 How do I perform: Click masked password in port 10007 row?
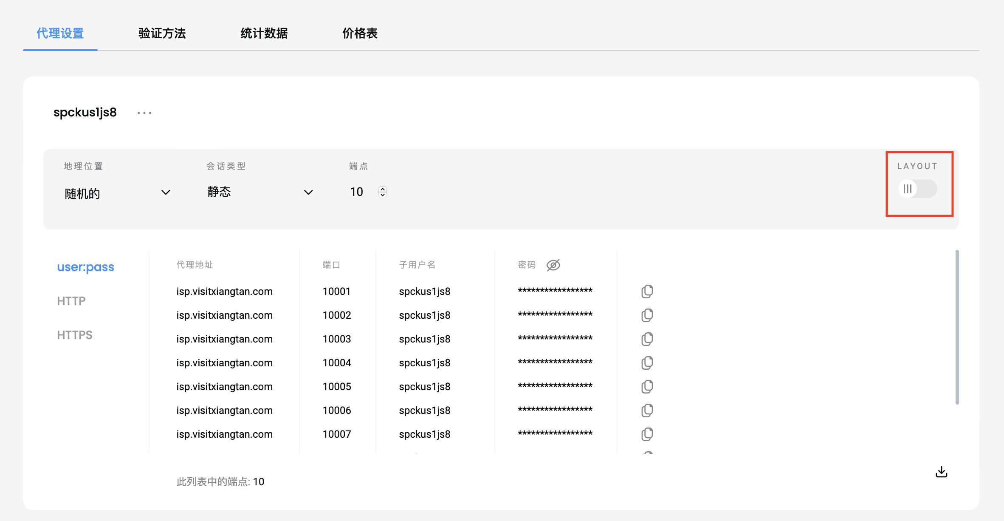(555, 433)
